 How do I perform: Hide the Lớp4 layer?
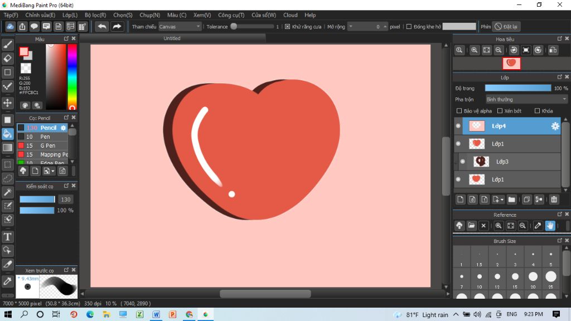point(458,126)
